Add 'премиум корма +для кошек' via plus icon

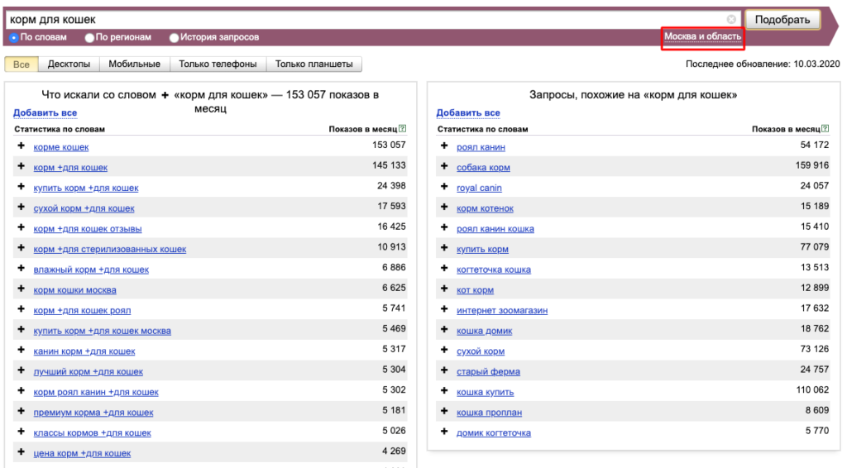(21, 411)
